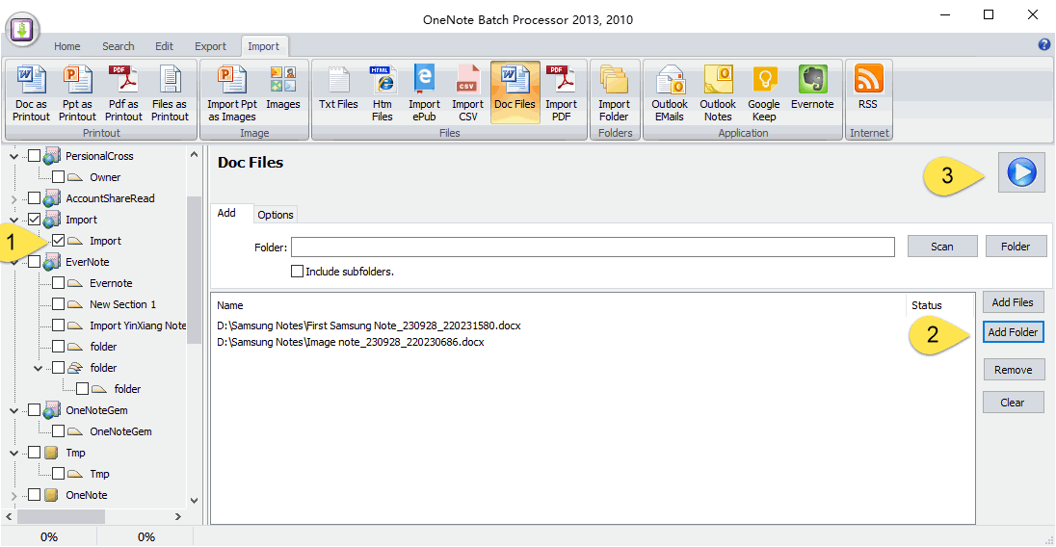
Task: Check the Import YinXiang Note checkbox
Action: coord(59,326)
